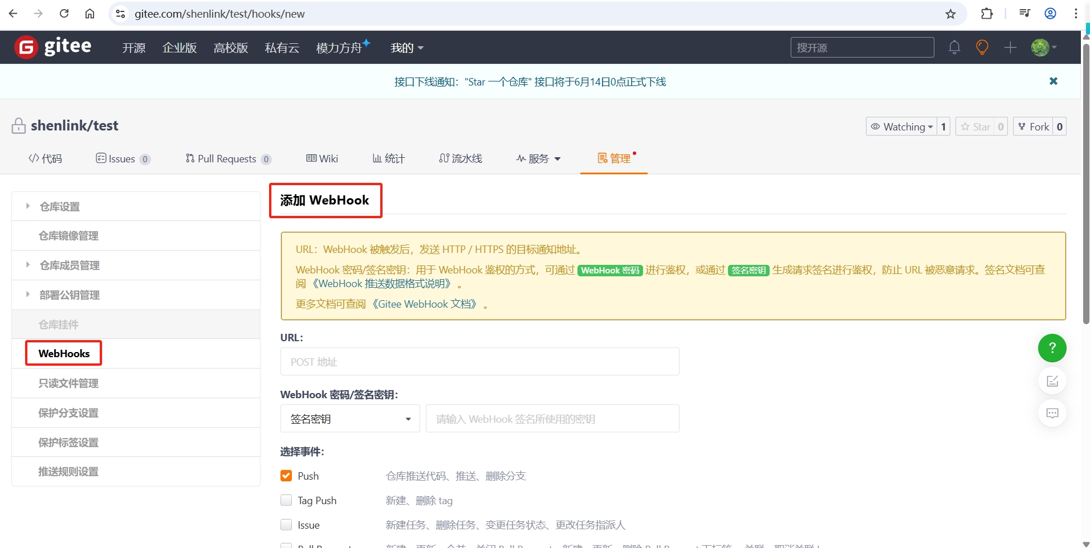Click the plus icon to create new content
This screenshot has height=548, width=1090.
click(1010, 48)
